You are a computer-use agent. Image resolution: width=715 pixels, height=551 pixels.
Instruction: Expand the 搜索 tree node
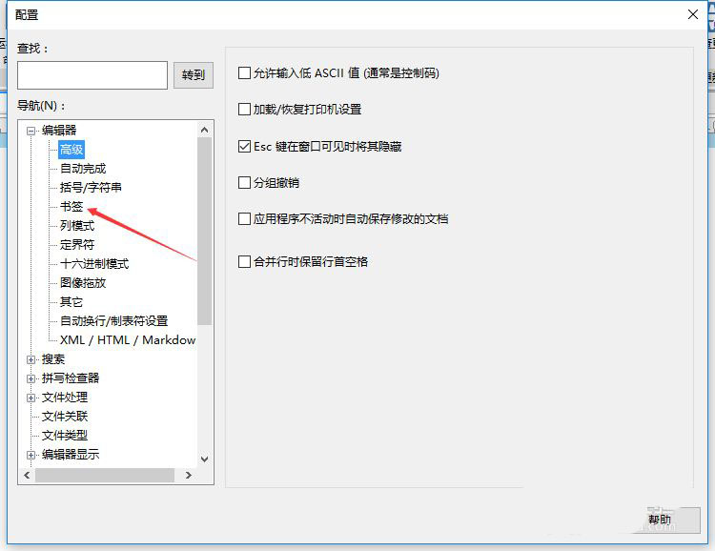[x=31, y=359]
